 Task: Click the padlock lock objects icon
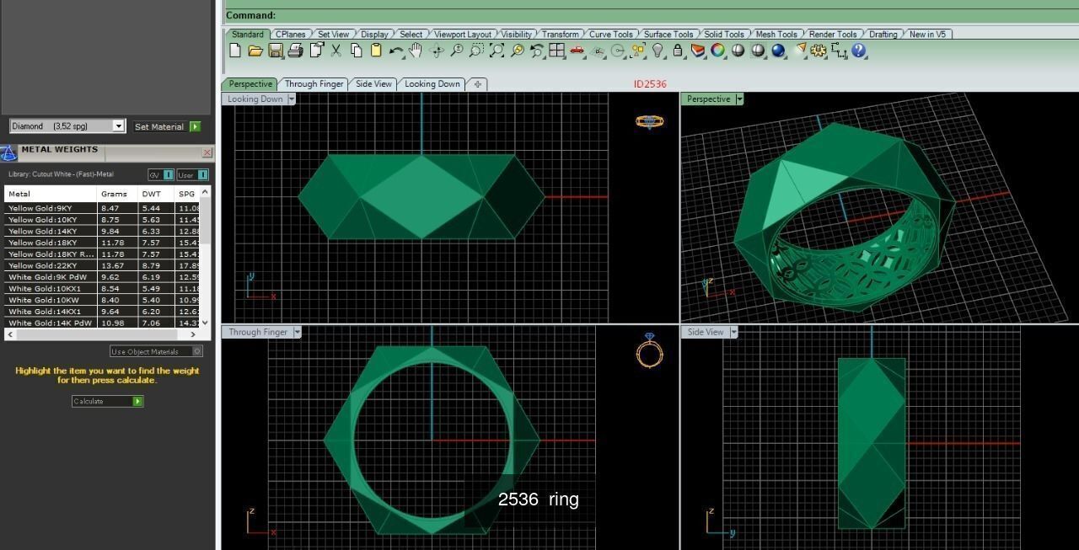click(678, 51)
